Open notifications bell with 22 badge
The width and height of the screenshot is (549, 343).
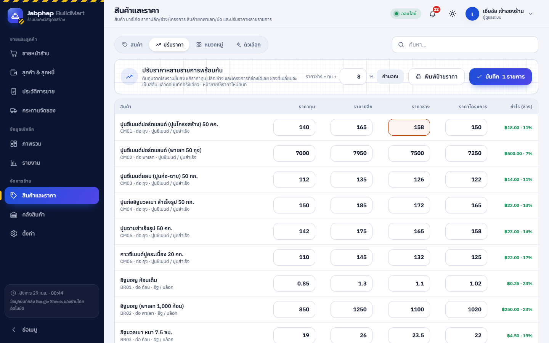(x=433, y=14)
